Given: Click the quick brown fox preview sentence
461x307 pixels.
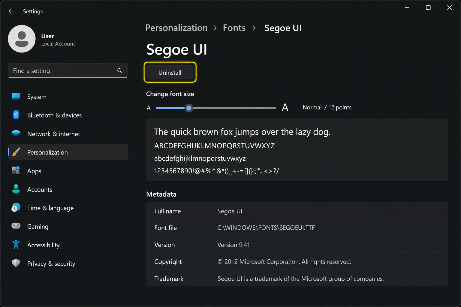Looking at the screenshot, I should 242,132.
